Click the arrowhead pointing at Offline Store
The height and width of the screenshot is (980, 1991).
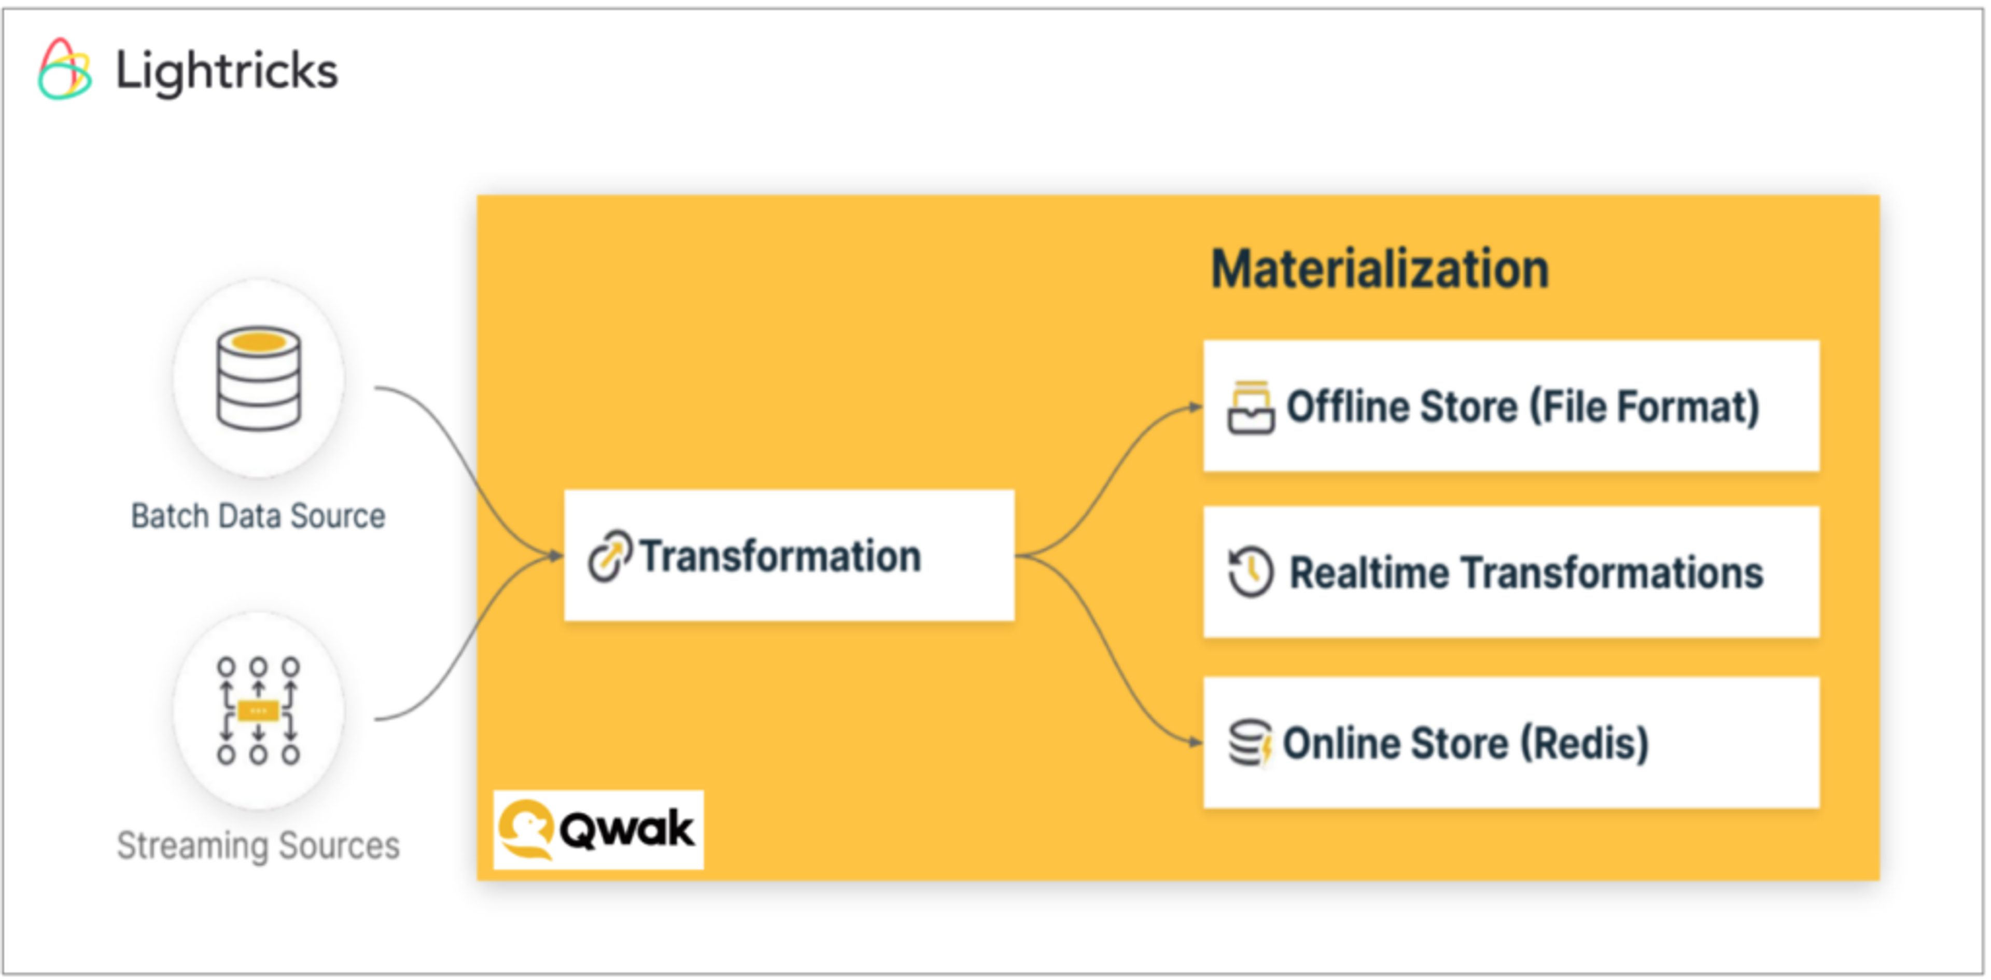coord(1196,407)
